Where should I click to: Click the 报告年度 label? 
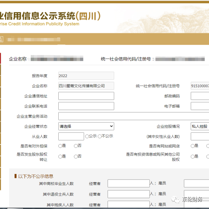tap(39, 76)
